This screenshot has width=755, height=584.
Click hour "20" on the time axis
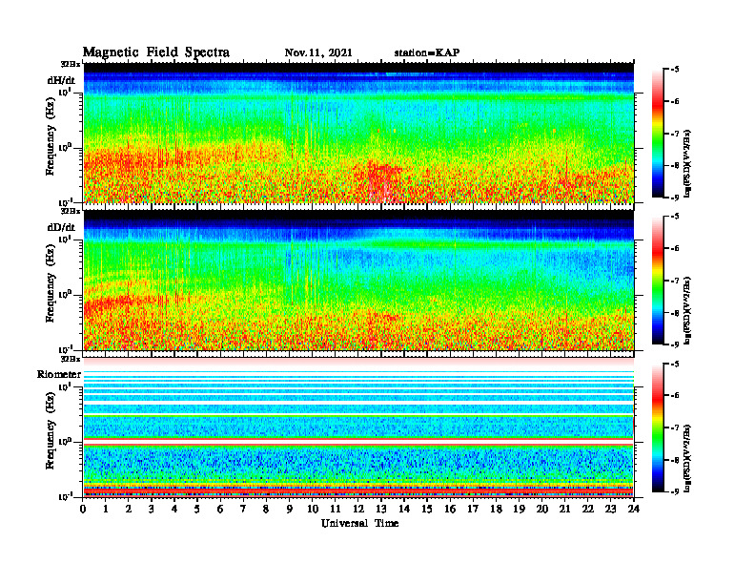coord(542,509)
